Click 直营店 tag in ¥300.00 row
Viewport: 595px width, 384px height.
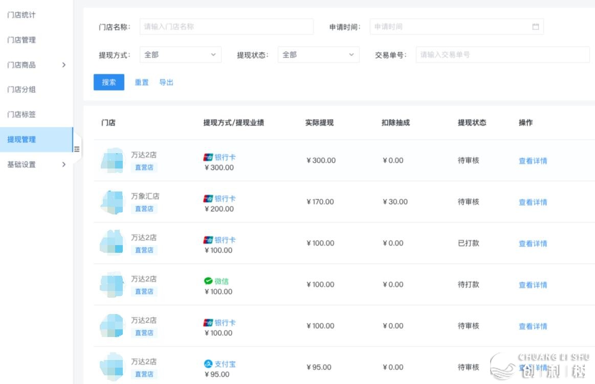[144, 167]
